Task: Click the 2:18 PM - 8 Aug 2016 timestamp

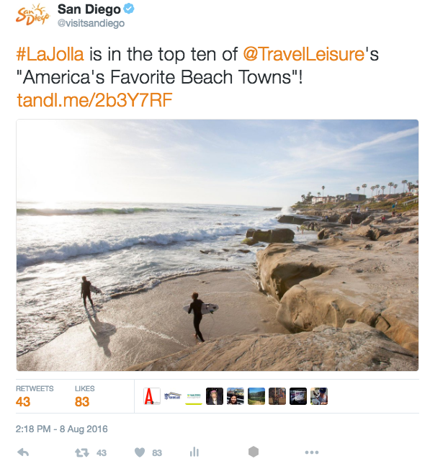Action: click(62, 429)
